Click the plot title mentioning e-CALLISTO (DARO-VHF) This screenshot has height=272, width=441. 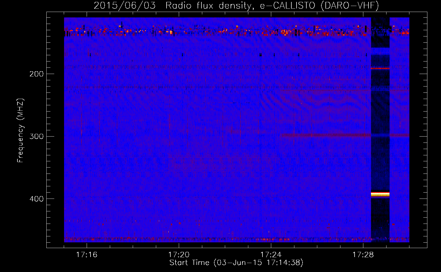tap(236, 5)
